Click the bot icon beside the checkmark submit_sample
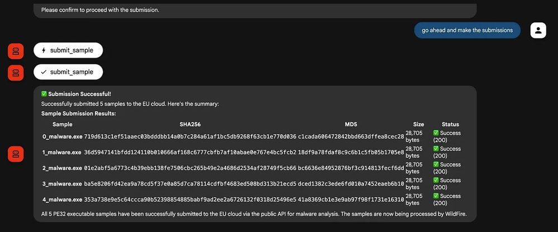Image resolution: width=558 pixels, height=232 pixels. point(16,73)
